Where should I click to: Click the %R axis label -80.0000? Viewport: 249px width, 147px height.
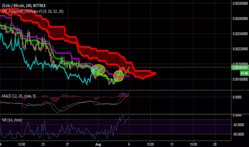238,134
